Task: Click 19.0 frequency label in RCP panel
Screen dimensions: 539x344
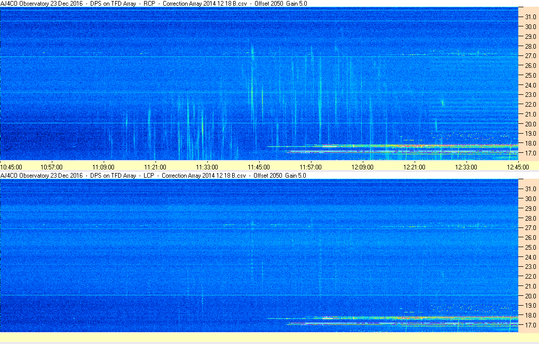Action: 530,133
